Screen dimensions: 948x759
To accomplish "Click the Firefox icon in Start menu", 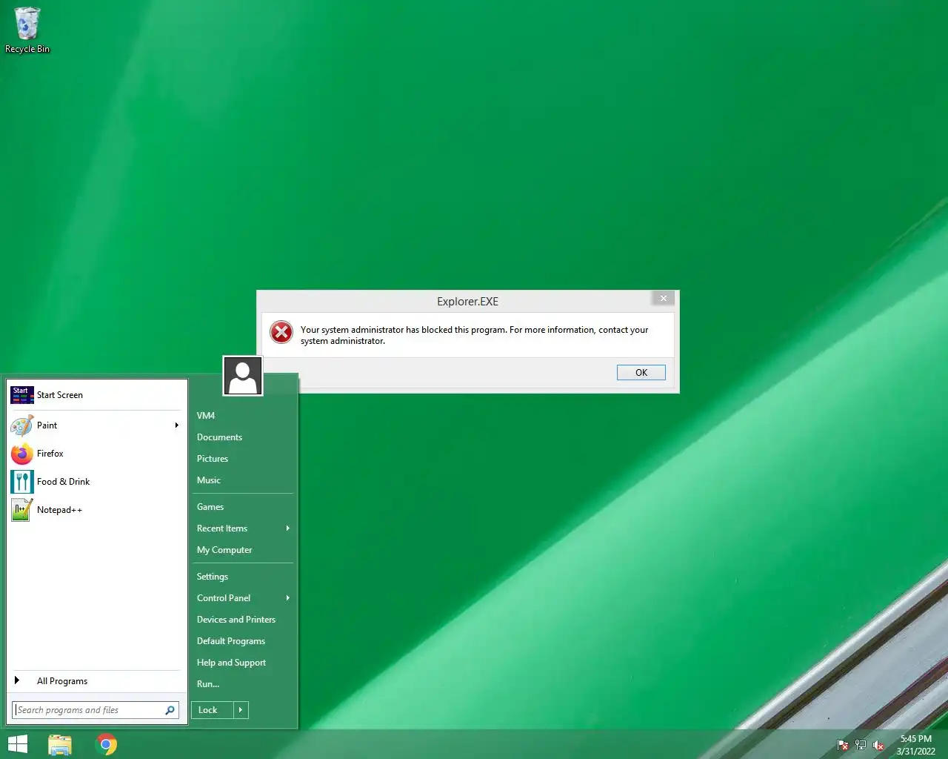I will [x=22, y=454].
